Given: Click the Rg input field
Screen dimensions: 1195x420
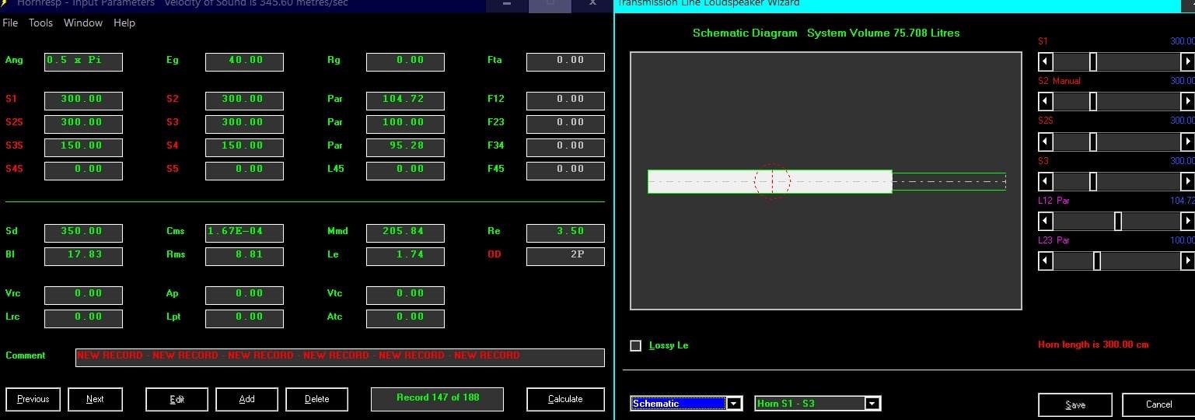Looking at the screenshot, I should coord(405,61).
